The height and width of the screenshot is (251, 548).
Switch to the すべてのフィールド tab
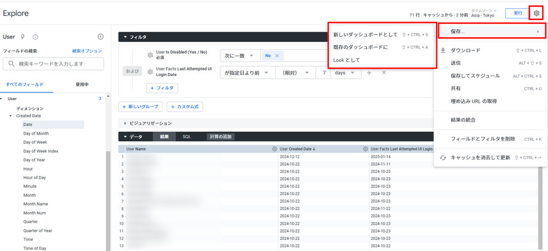[x=25, y=84]
